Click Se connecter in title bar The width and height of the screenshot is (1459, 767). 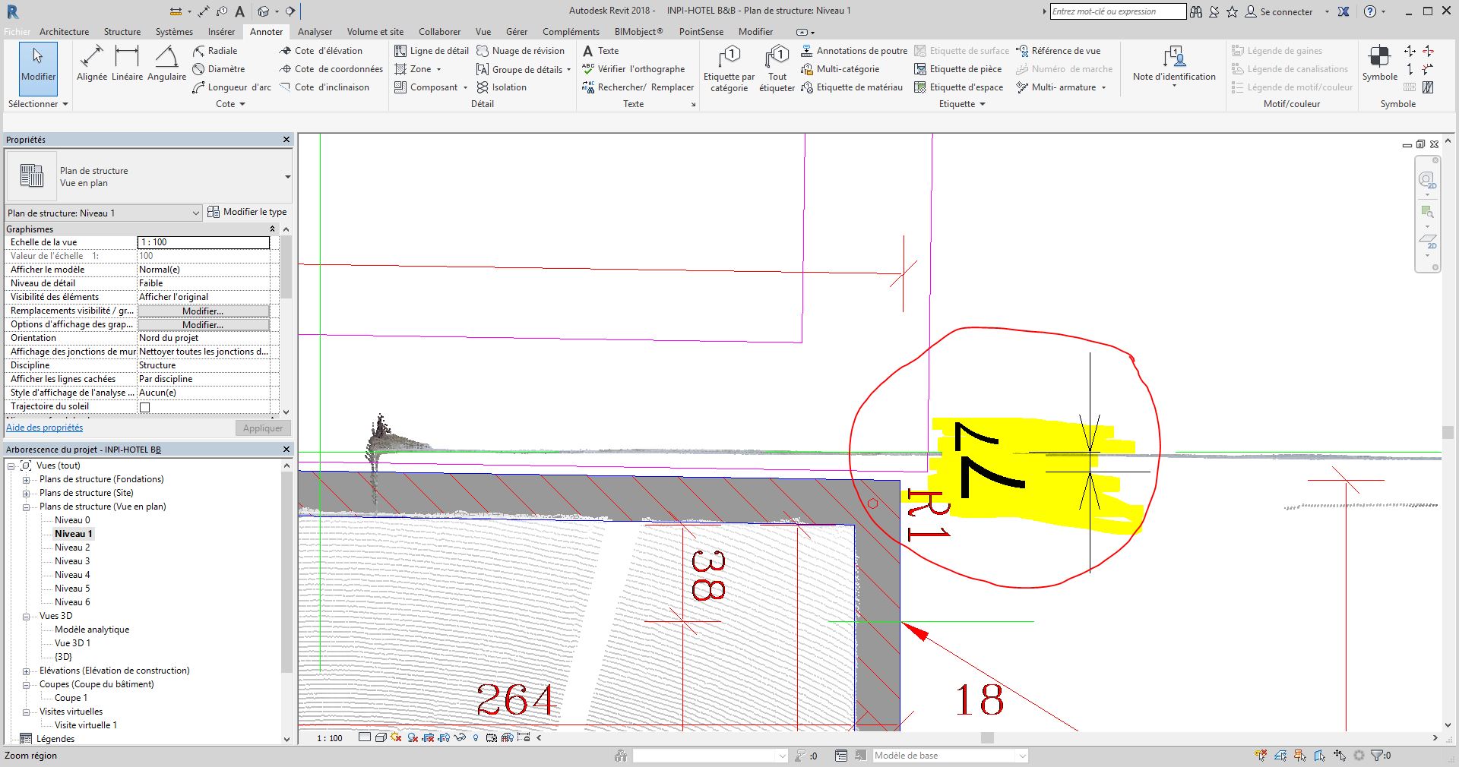click(1279, 11)
